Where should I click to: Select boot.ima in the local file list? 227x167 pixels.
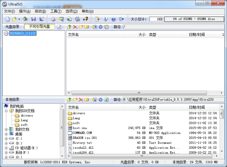[x=80, y=128]
